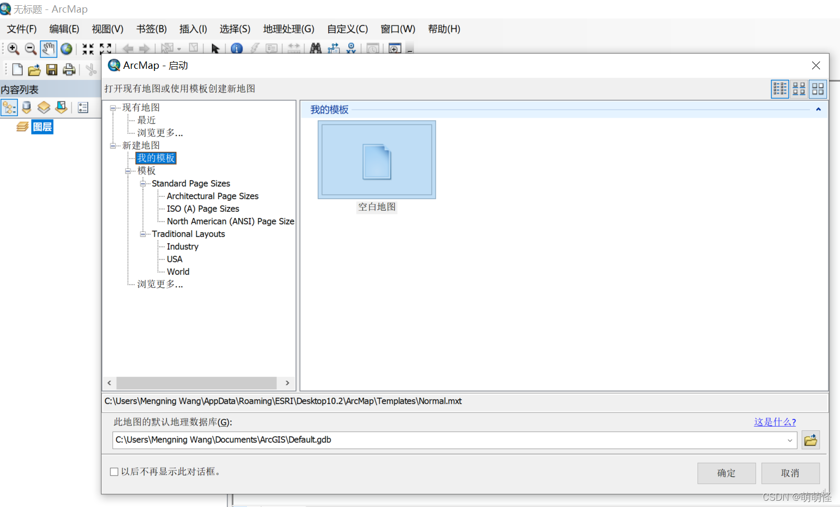Click the Select Features tool icon
Screen dimensions: 840x507
(x=168, y=48)
